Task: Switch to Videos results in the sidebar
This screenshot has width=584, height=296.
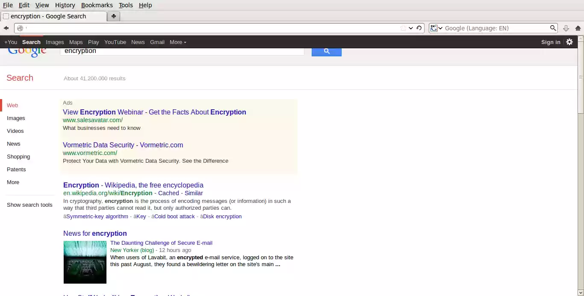Action: pos(15,131)
